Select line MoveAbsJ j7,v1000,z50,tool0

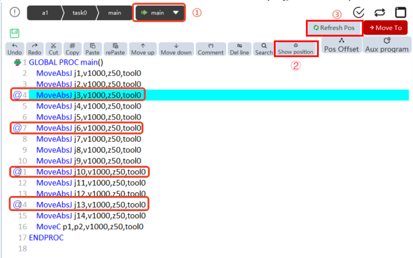(x=89, y=139)
